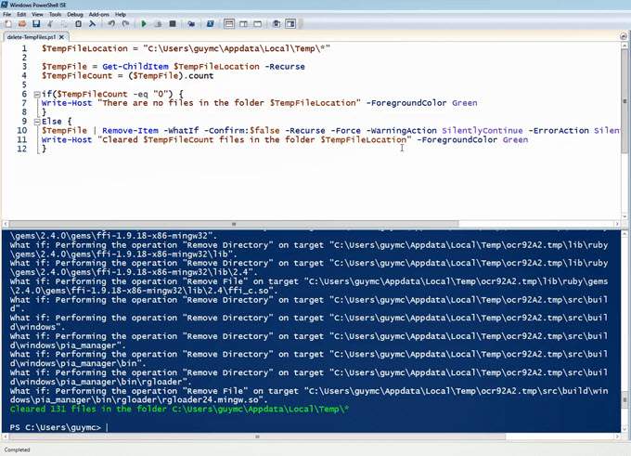Viewport: 631px width, 456px height.
Task: Undo the last edit
Action: pos(111,24)
